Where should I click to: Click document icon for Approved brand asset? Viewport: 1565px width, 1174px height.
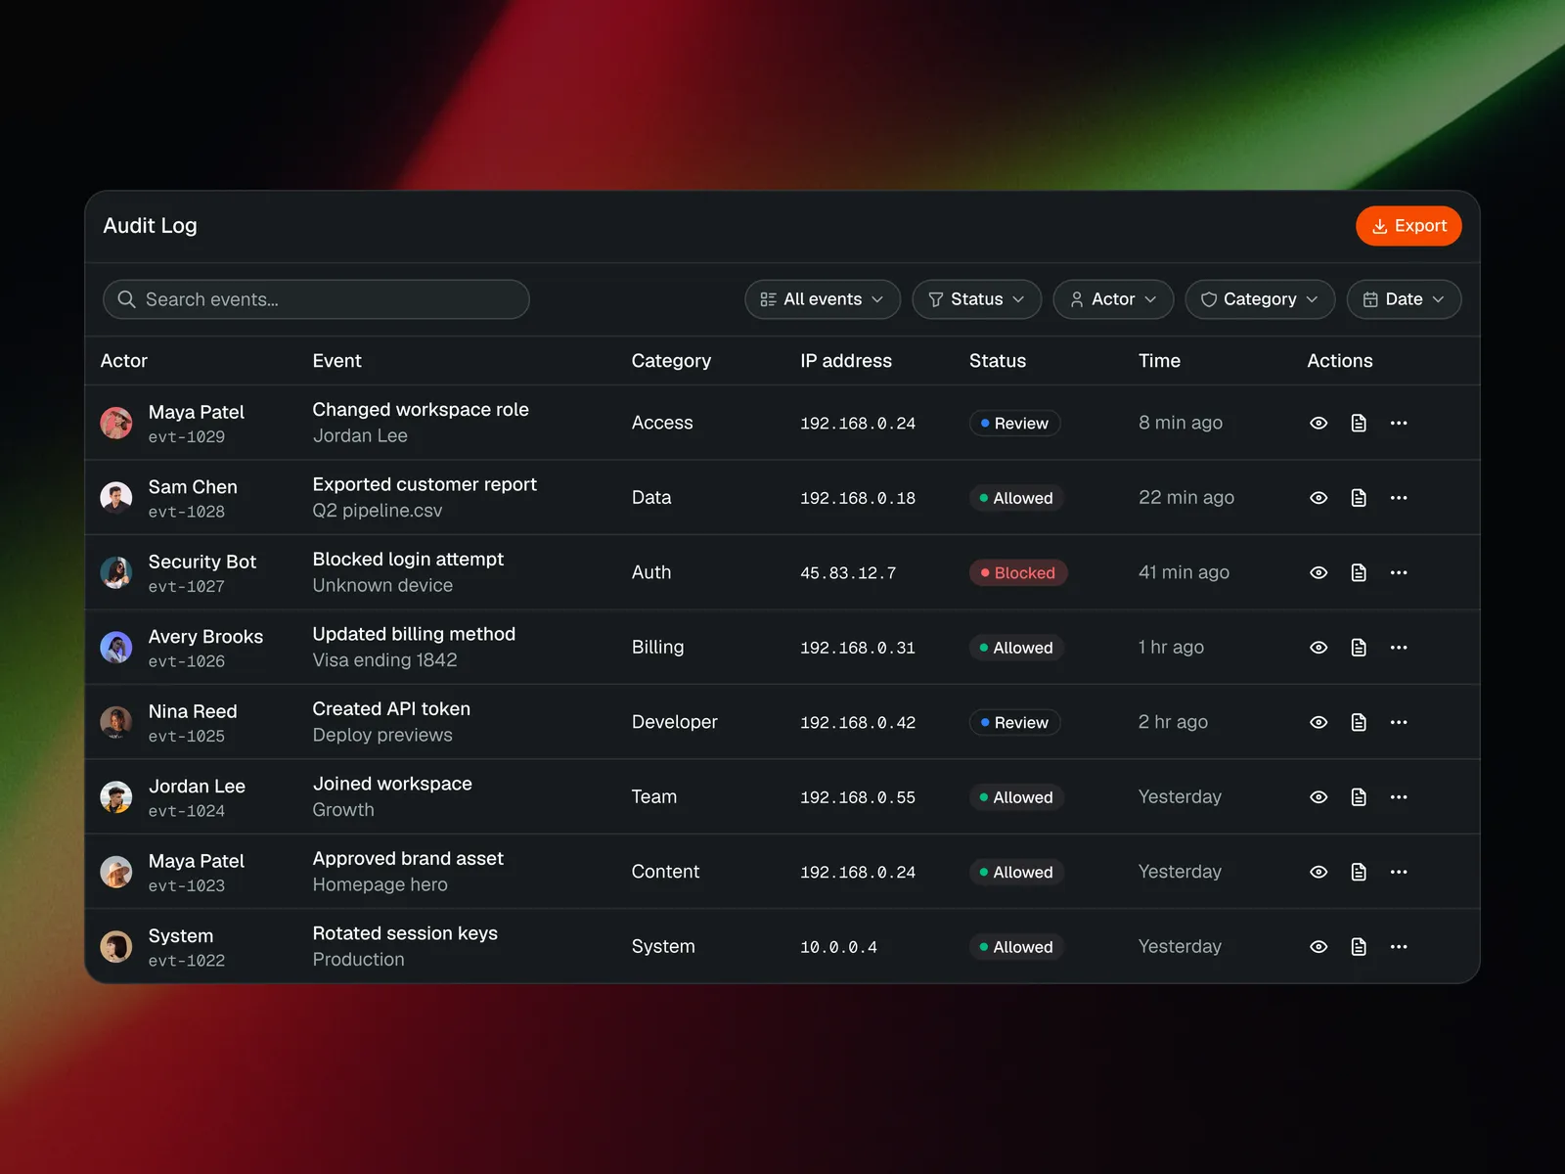tap(1359, 872)
